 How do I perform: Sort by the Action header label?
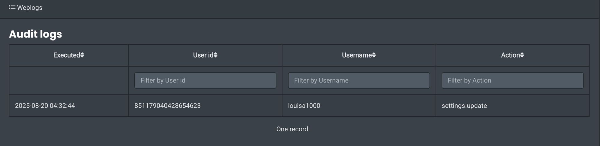pyautogui.click(x=510, y=55)
